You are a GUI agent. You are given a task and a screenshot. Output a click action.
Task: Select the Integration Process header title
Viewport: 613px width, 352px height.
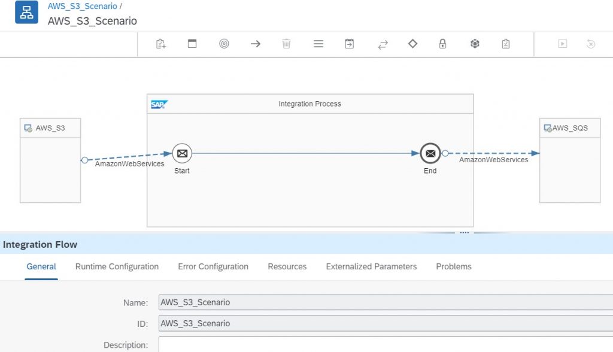click(x=309, y=104)
